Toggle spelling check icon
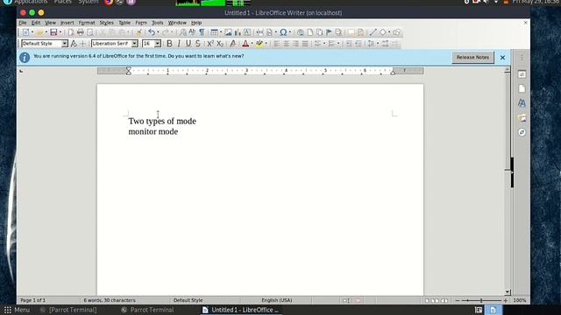Viewport: 561px width, 315px height. (192, 32)
